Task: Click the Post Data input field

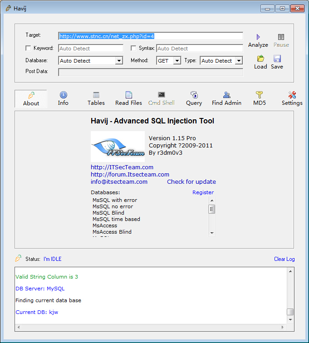Action: tap(151, 72)
